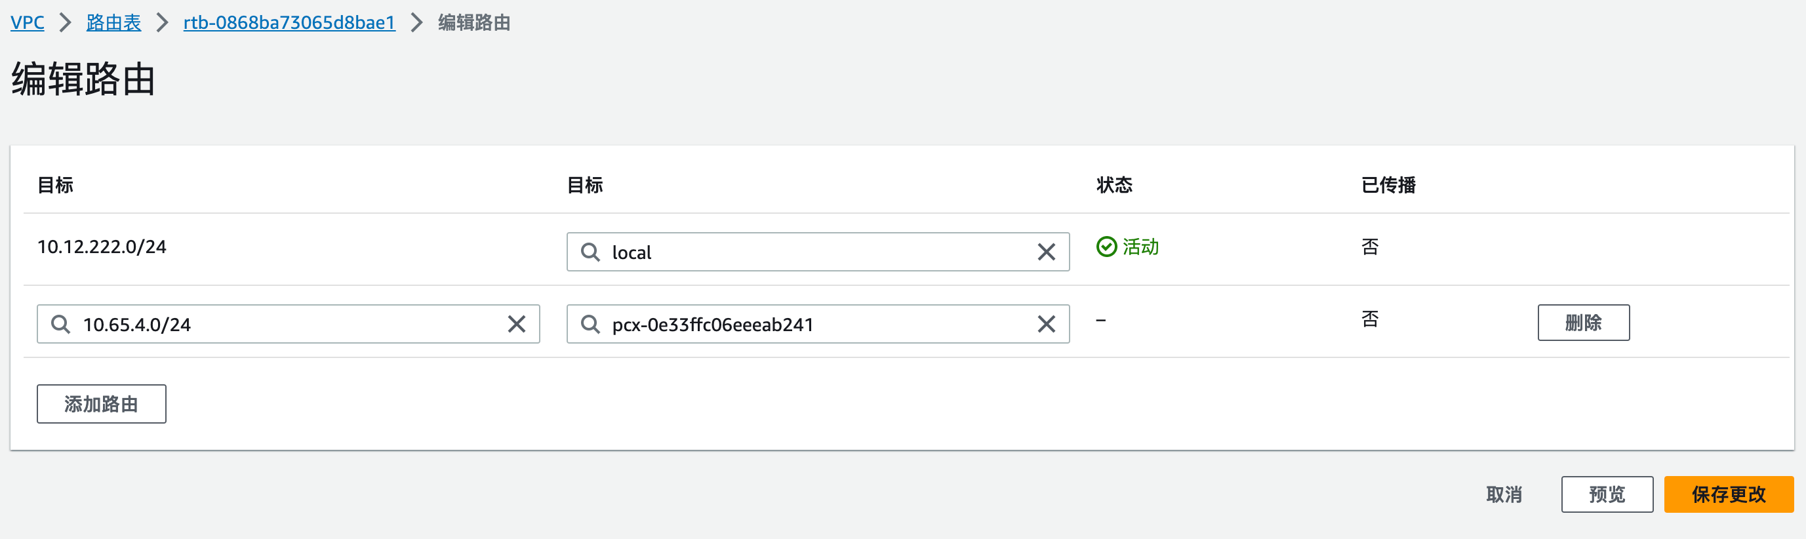Open the 路由表 breadcrumb link
Image resolution: width=1806 pixels, height=539 pixels.
pos(113,22)
